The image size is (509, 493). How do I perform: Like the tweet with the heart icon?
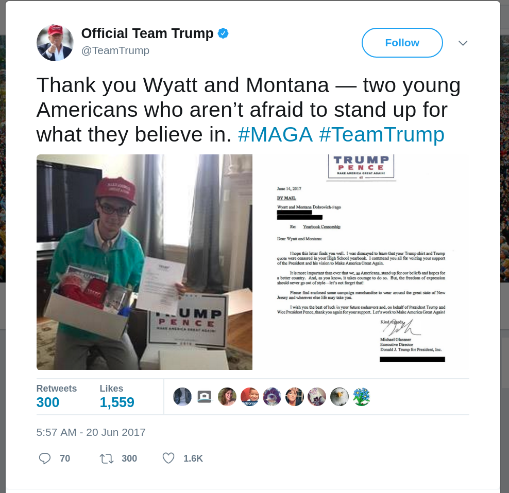[168, 459]
